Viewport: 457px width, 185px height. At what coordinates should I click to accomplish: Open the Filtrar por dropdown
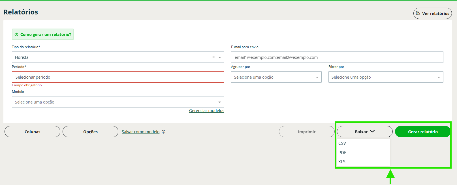coord(386,77)
